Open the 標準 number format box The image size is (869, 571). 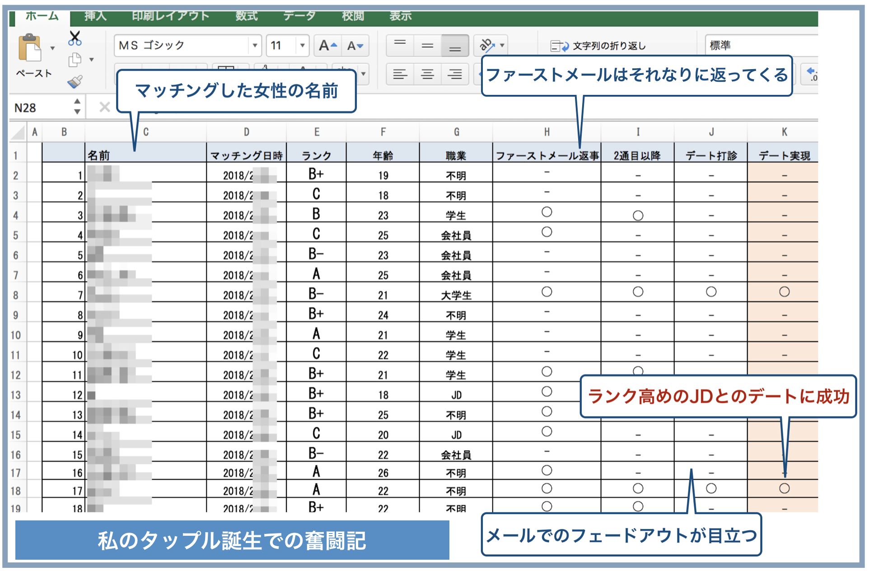pos(762,46)
